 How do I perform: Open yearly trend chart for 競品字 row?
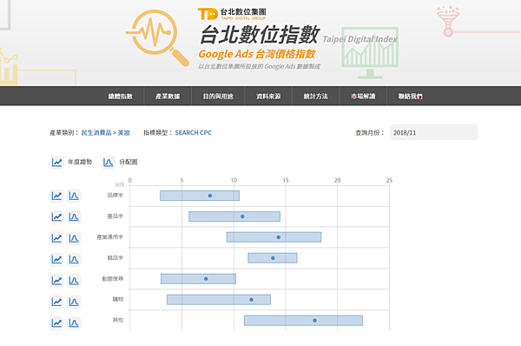point(56,259)
